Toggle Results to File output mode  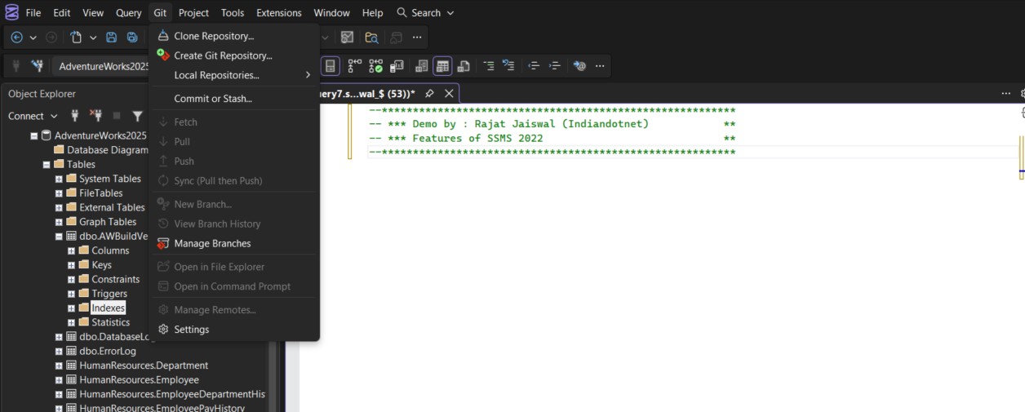464,66
